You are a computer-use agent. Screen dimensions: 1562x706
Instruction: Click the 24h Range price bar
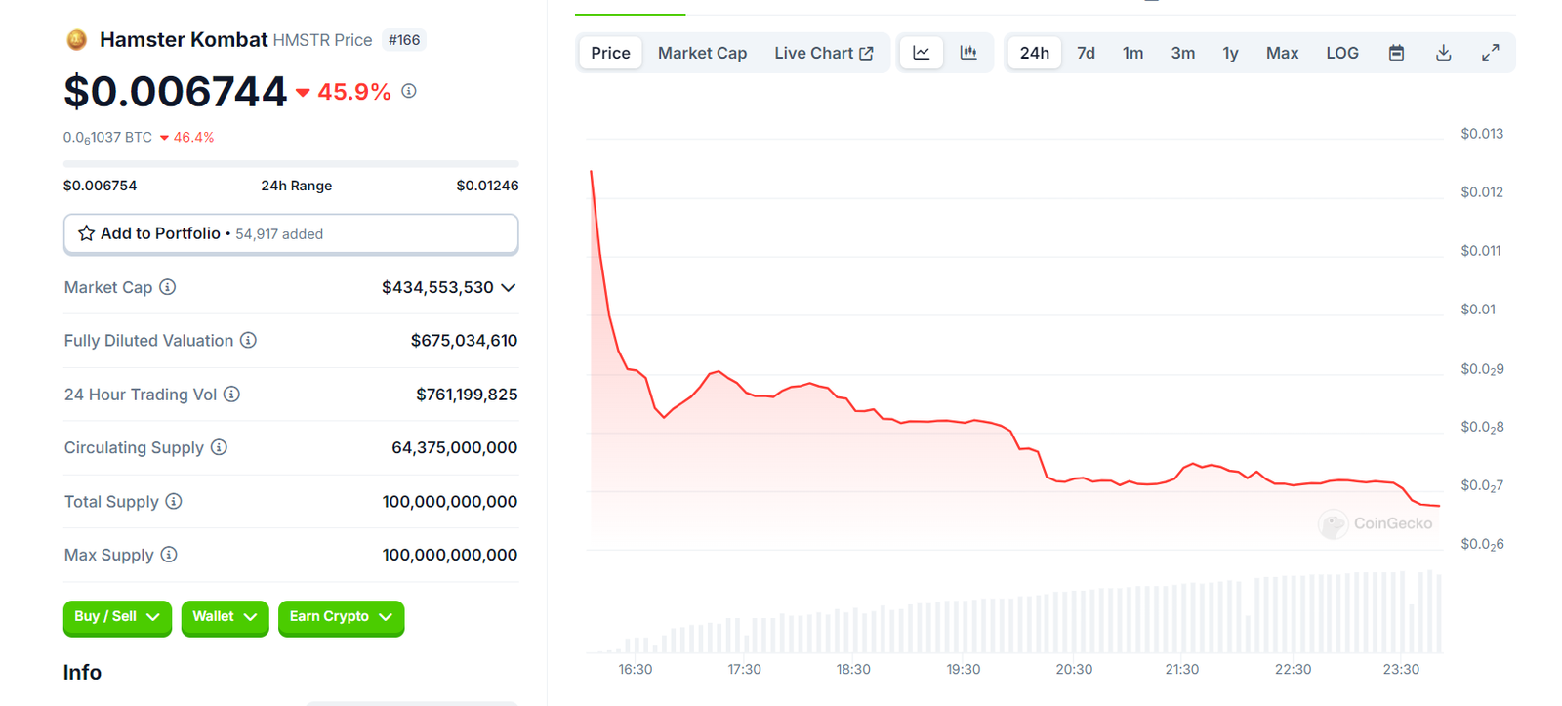[291, 164]
